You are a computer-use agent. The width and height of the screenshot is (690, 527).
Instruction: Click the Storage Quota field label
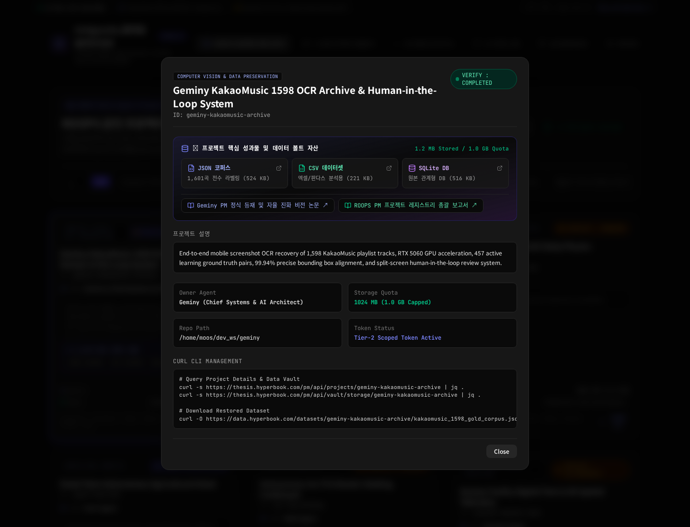376,293
